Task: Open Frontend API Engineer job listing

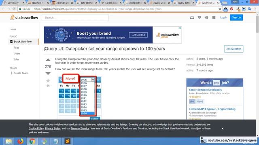Action: (x=212, y=109)
